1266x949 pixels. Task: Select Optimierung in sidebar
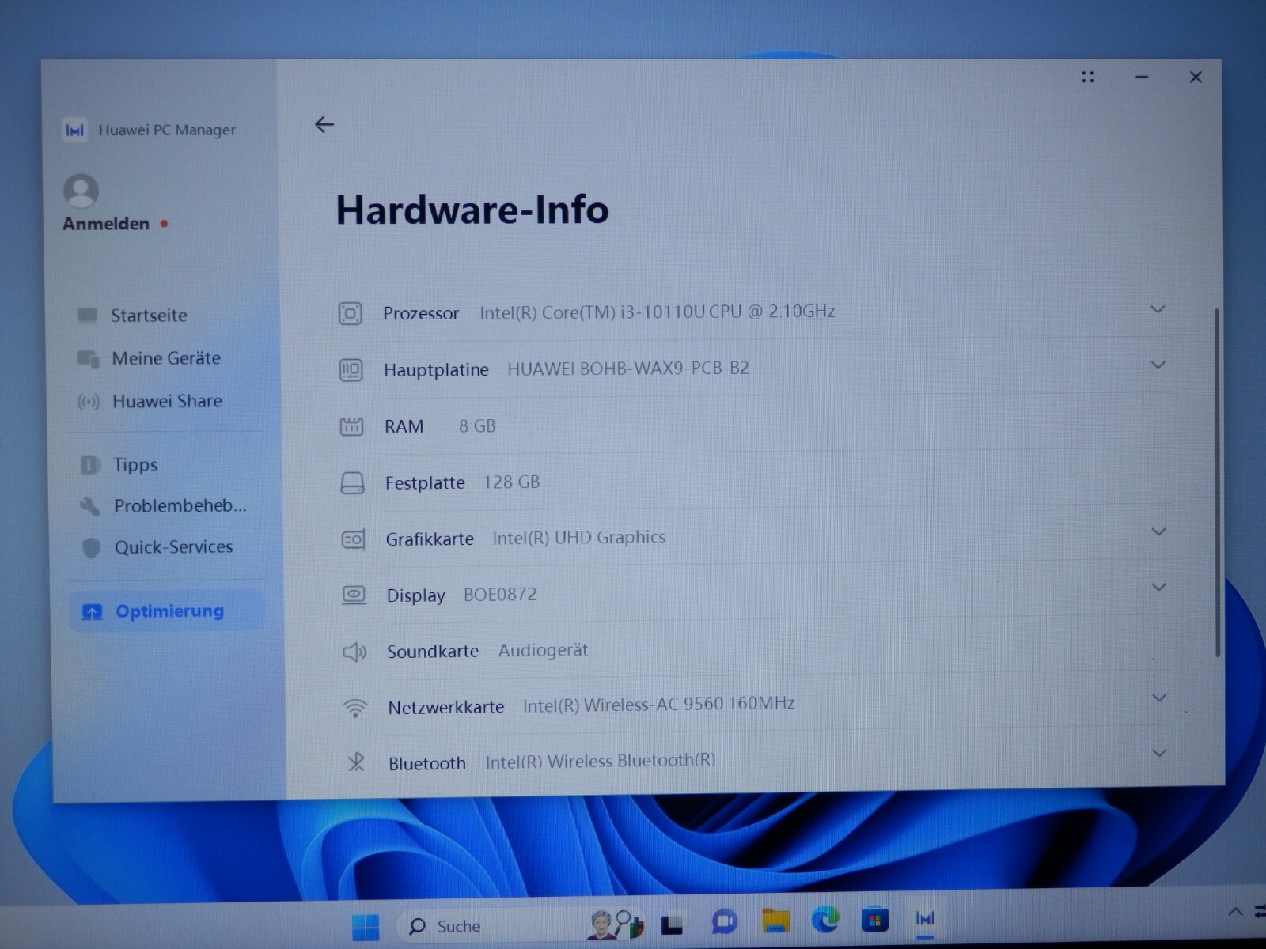click(166, 611)
